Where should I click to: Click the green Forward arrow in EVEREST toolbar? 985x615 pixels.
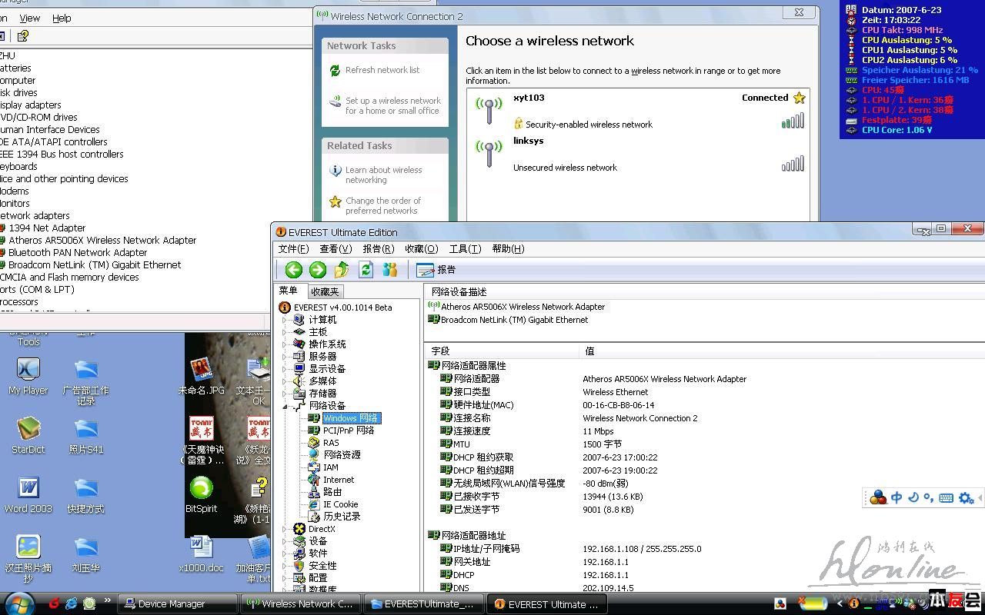tap(318, 269)
